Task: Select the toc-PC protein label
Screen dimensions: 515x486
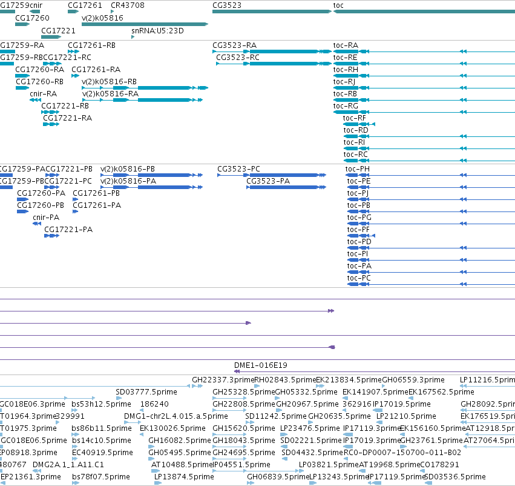Action: (359, 278)
